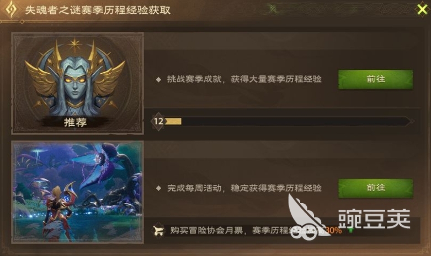431x256 pixels.
Task: Select the level 12 diamond badge
Action: 158,121
